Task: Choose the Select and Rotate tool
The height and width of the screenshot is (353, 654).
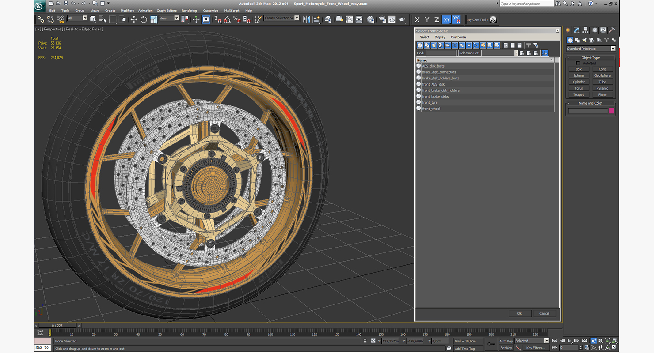Action: coord(144,19)
